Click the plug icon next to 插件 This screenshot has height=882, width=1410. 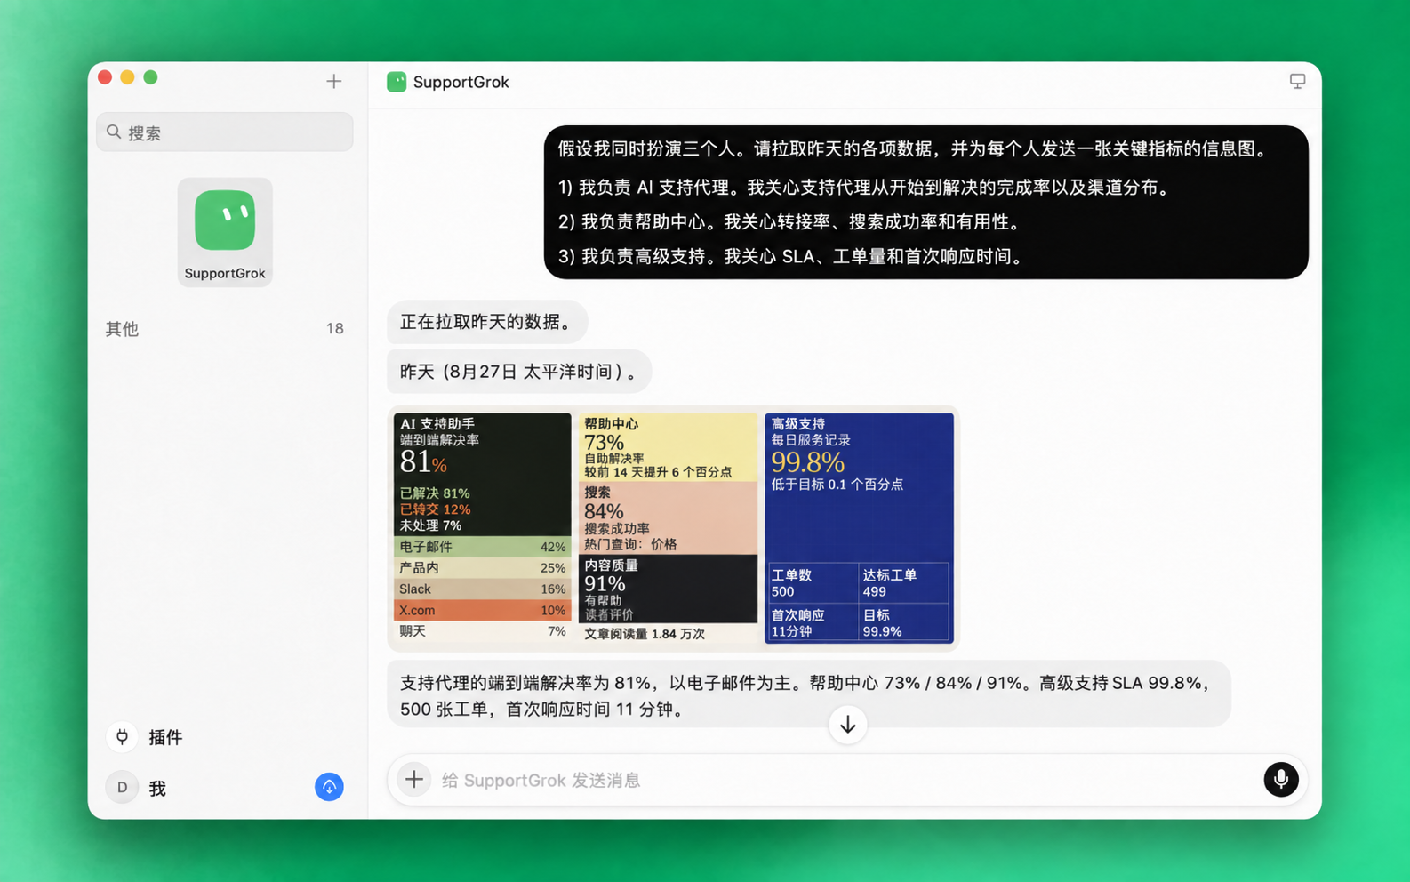[123, 736]
